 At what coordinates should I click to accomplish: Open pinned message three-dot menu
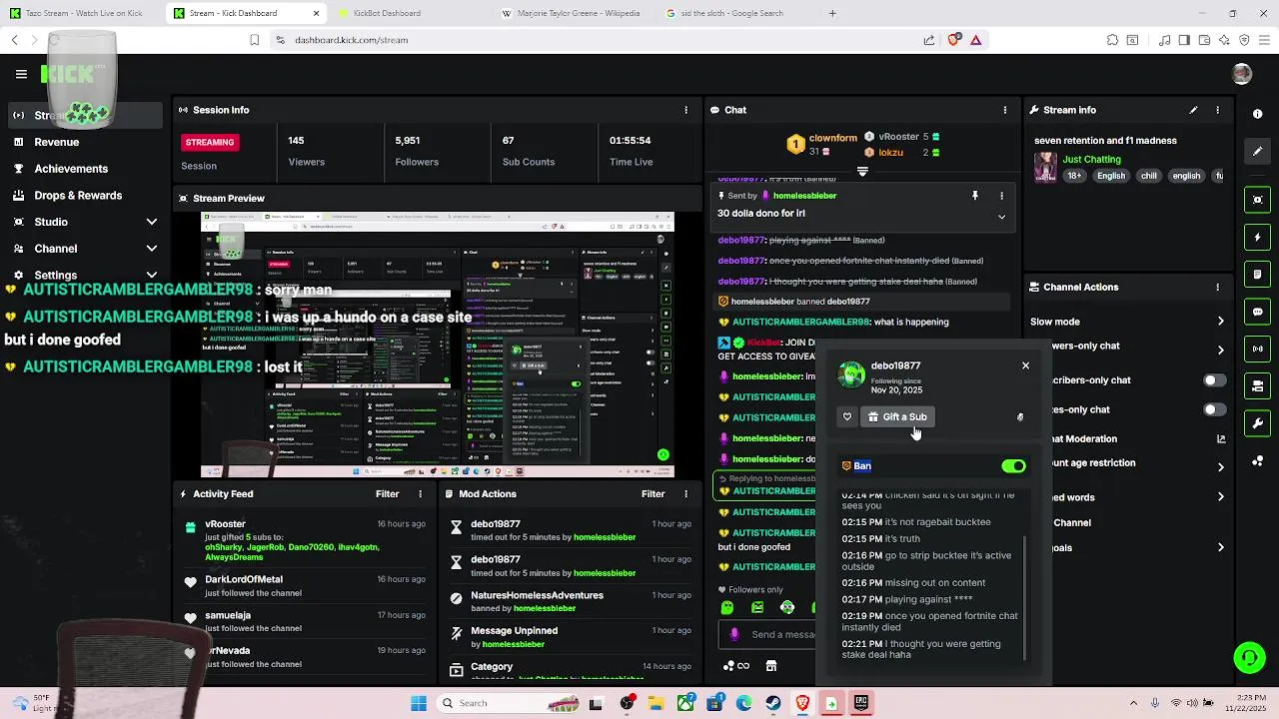[1001, 196]
